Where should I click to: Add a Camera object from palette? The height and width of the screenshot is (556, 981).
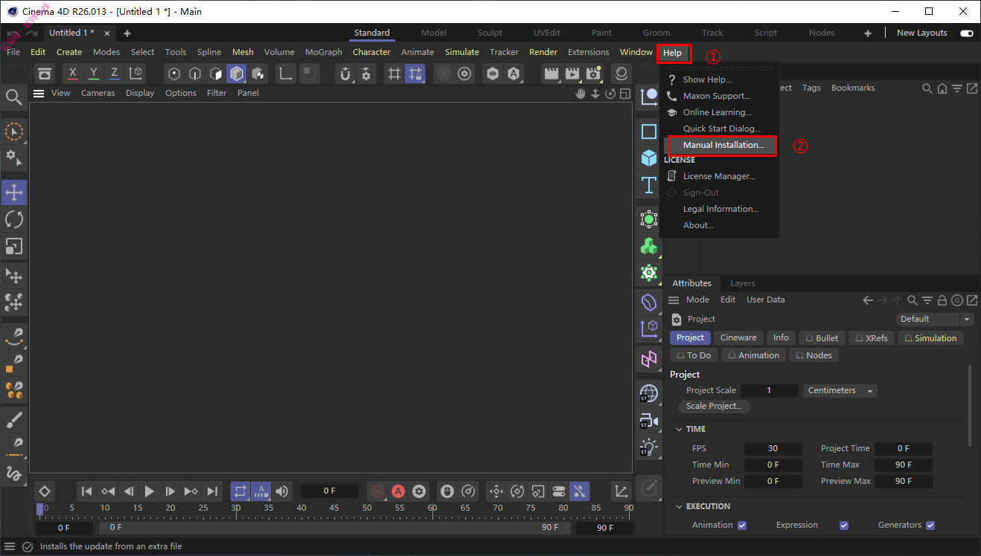649,421
